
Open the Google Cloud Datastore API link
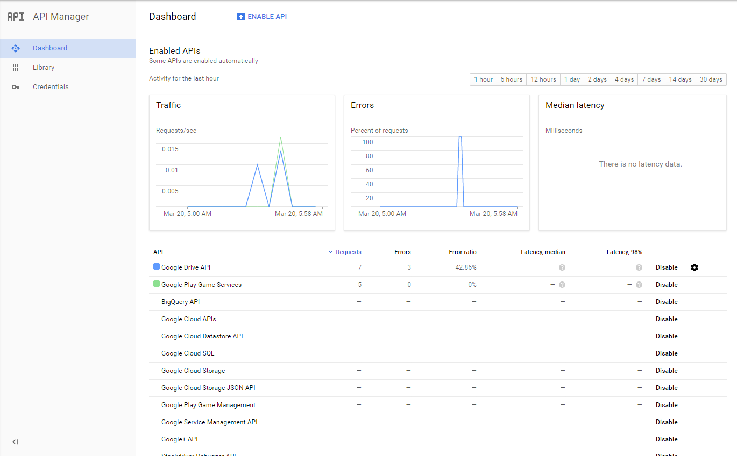click(x=202, y=336)
